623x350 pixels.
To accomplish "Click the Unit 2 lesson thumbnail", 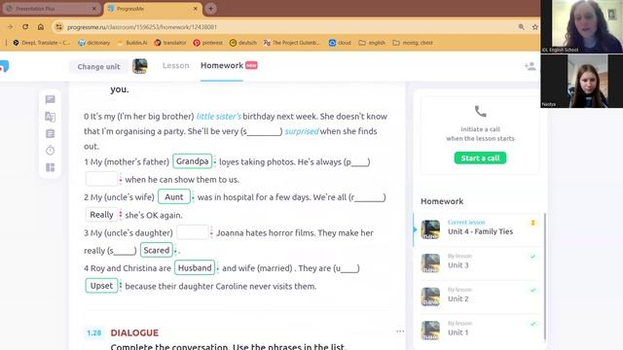I will coord(430,297).
